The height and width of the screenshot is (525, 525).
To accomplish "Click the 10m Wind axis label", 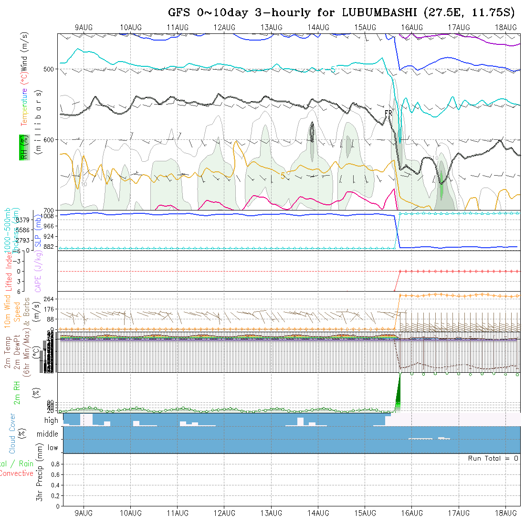I will click(x=7, y=311).
